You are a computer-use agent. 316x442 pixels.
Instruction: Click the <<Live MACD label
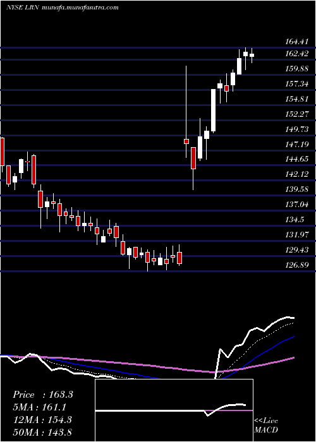[266, 426]
